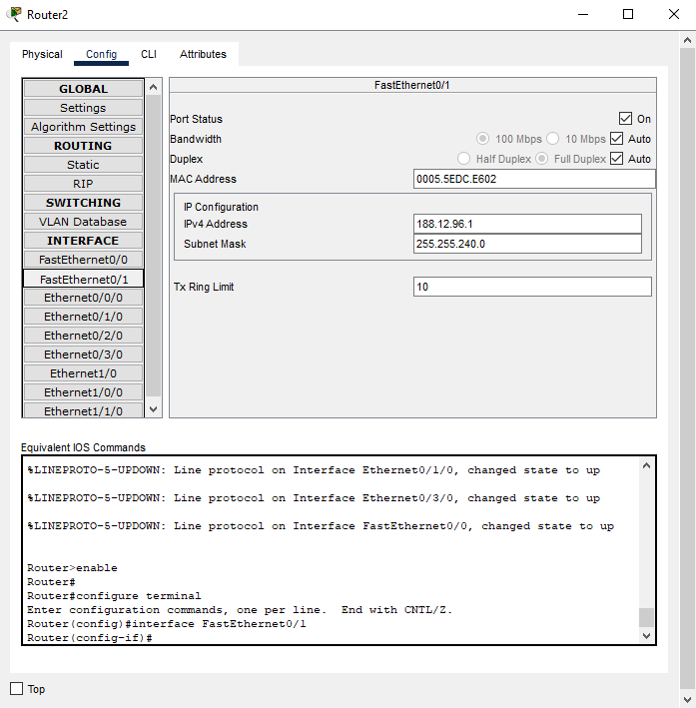This screenshot has height=708, width=696.
Task: Select Full Duplex radio button
Action: (x=541, y=159)
